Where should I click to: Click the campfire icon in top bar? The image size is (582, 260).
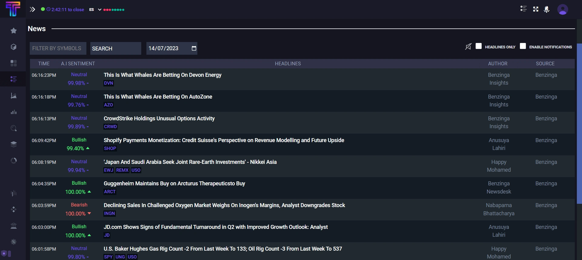click(547, 9)
